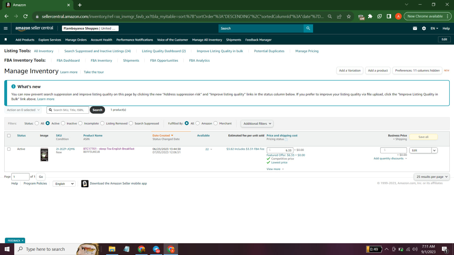The image size is (454, 255).
Task: Click the Amazon mobile app icon in footer
Action: tap(85, 183)
